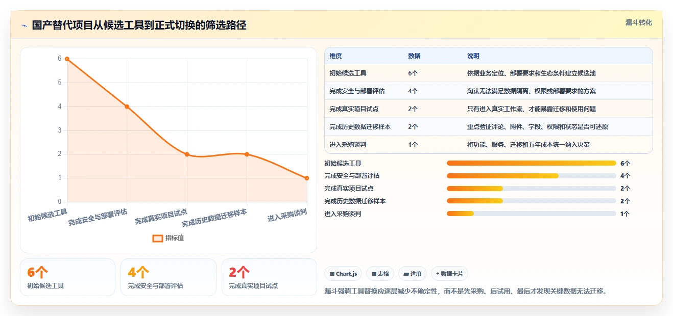Open the 2个 完成真实项目试点 data card
This screenshot has height=316, width=673.
tap(270, 277)
